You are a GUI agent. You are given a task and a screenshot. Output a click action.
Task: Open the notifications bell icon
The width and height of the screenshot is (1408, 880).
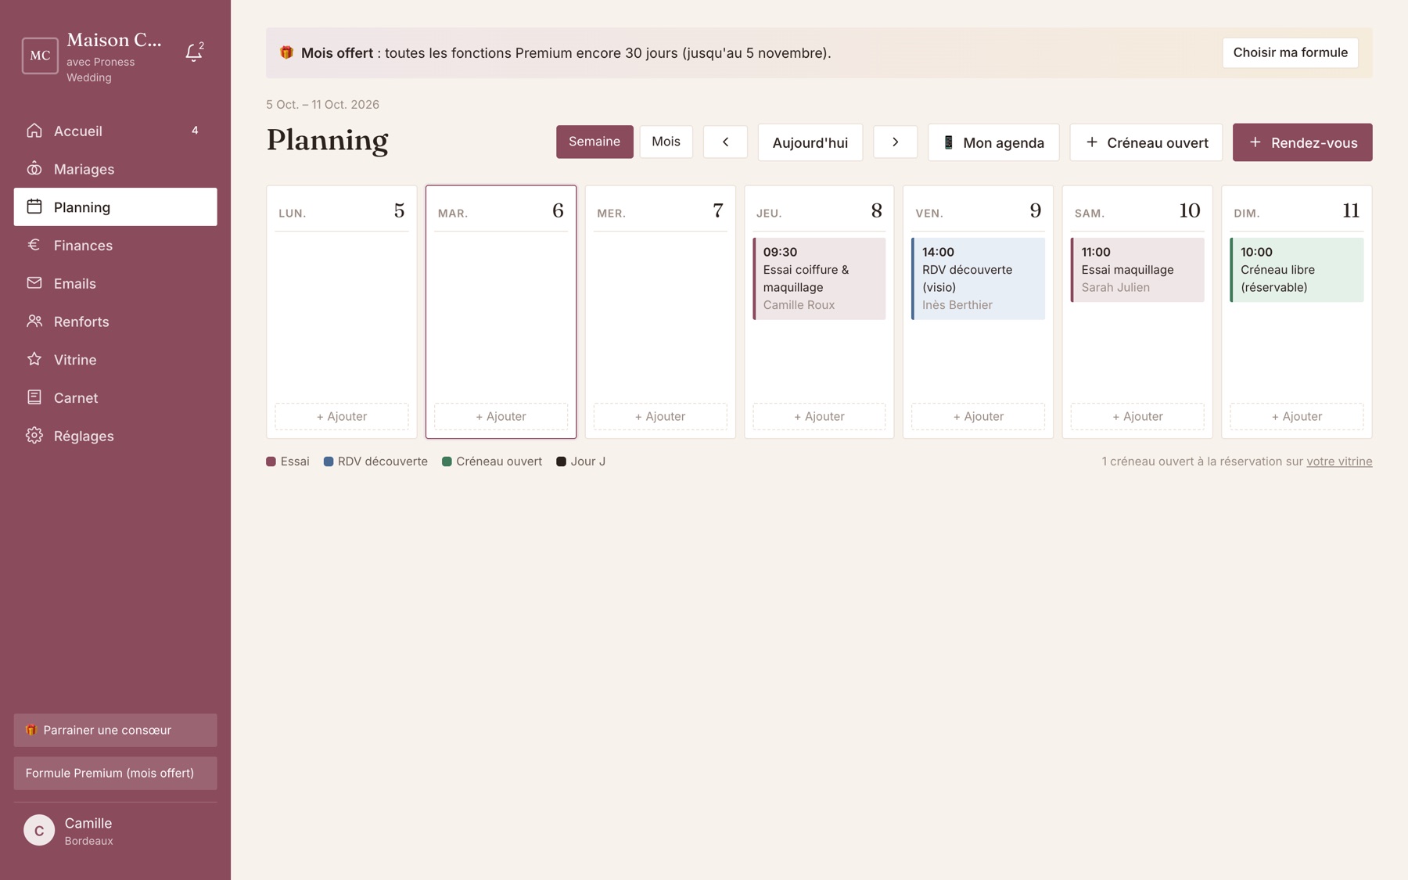coord(193,52)
